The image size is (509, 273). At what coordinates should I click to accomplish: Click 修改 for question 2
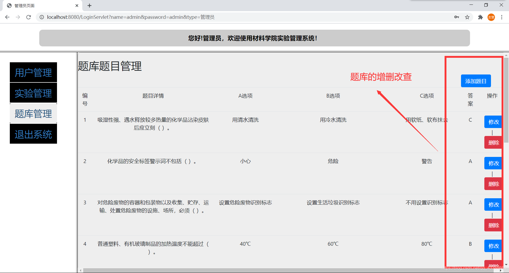tap(493, 163)
